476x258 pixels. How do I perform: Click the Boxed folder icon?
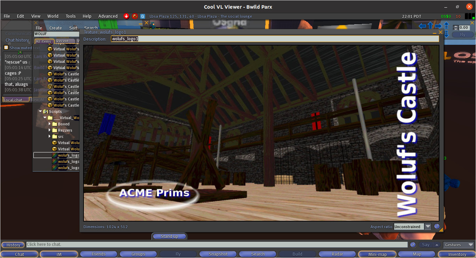pos(55,124)
